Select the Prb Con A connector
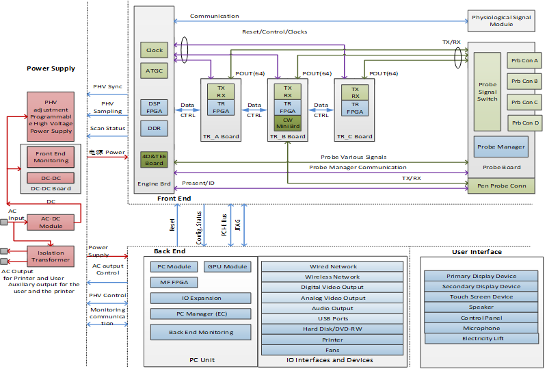547x369 pixels. 524,60
